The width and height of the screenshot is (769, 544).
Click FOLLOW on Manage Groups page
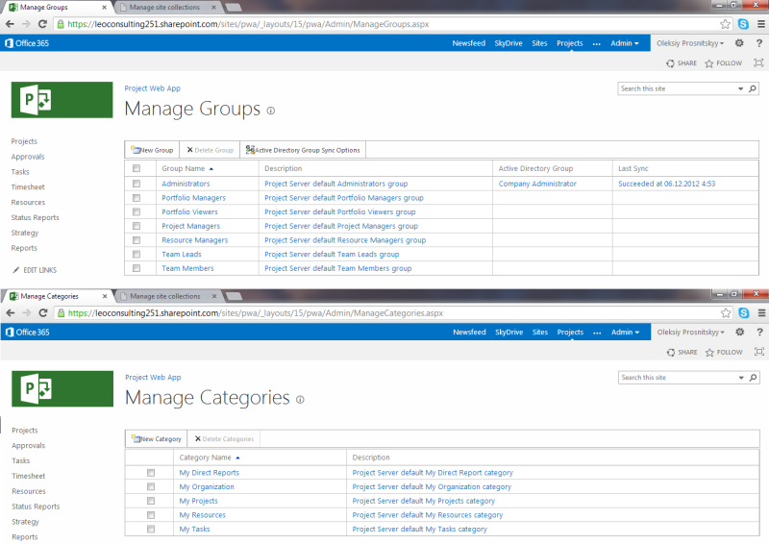724,63
